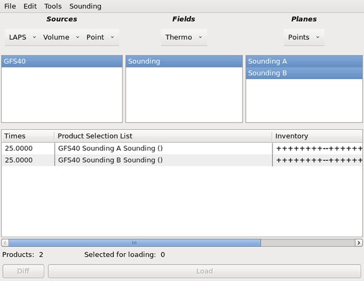Select Sounding in the Fields list

pos(184,61)
